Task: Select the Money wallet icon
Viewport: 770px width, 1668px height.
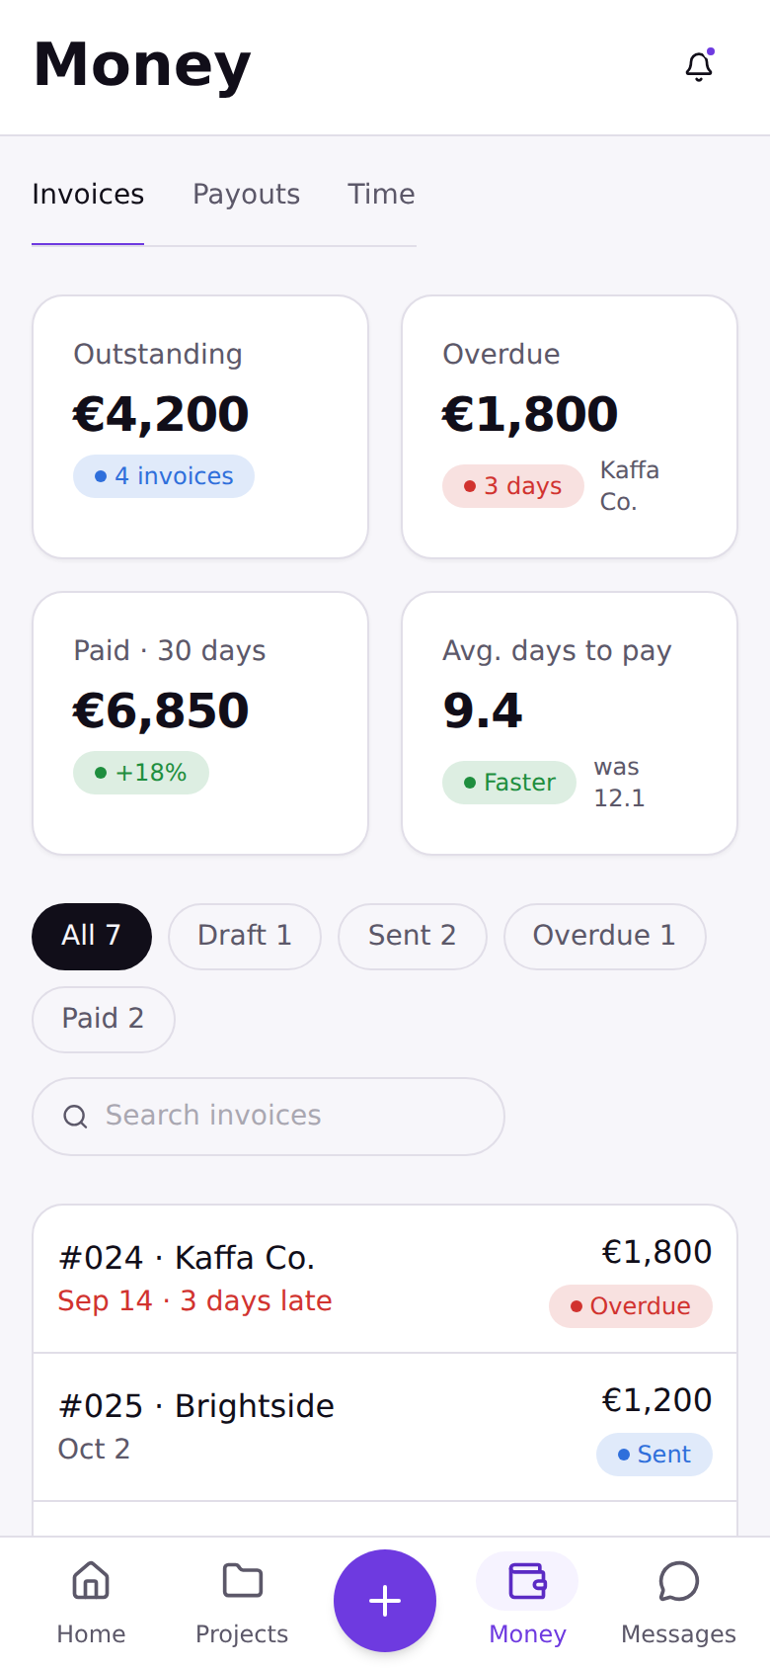Action: 527,1581
